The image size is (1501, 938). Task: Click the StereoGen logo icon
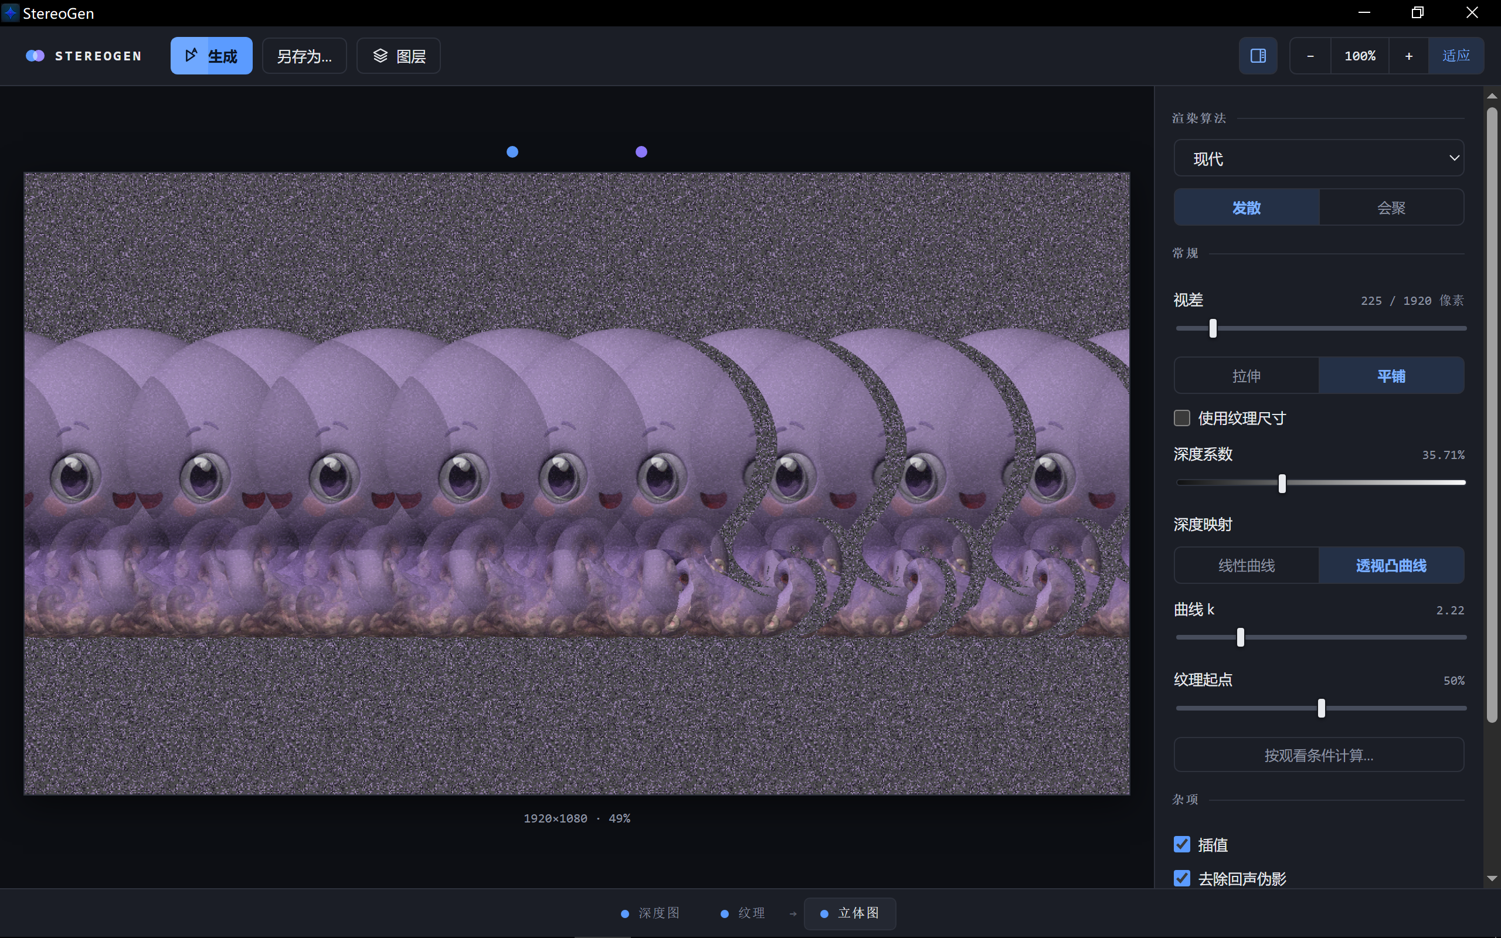tap(35, 56)
